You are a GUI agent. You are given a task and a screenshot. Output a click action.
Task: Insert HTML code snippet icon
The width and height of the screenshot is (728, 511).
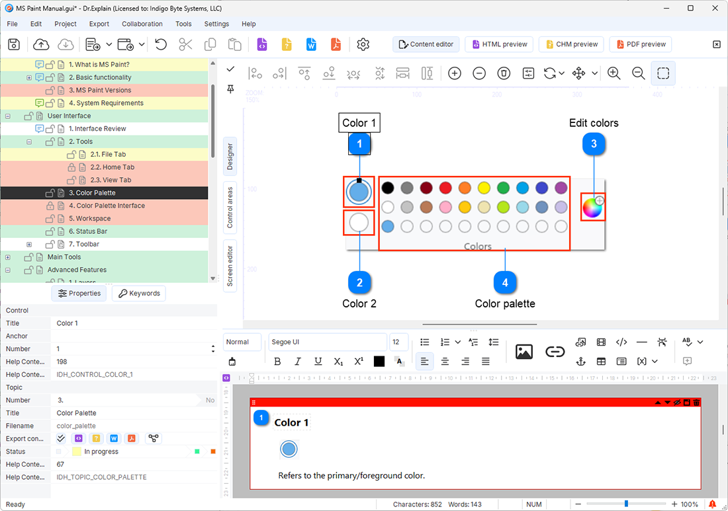621,342
